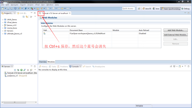Expand the moma_boss project

[3, 28]
